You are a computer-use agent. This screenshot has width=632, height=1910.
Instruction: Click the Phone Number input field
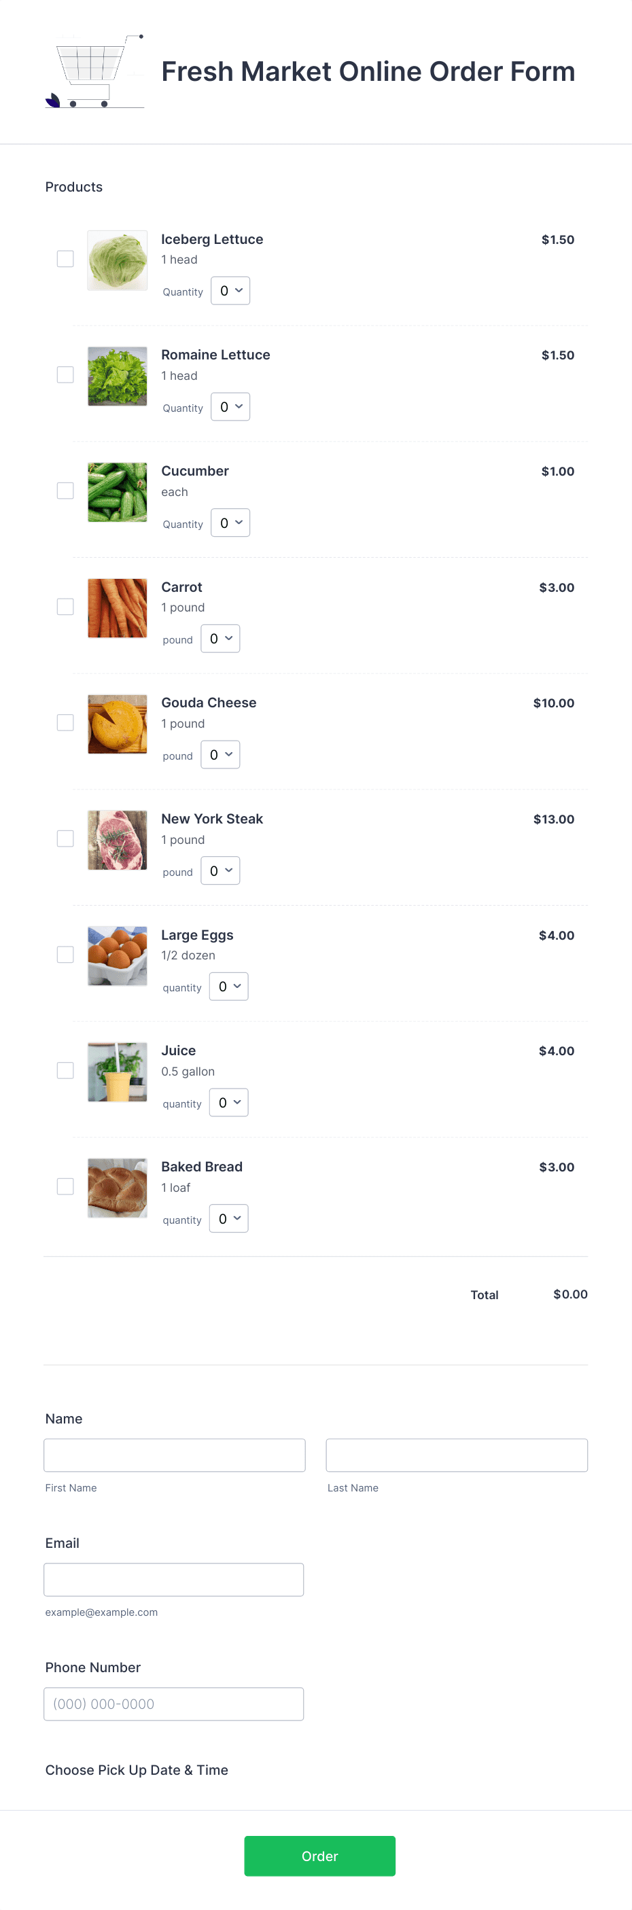pos(173,1703)
